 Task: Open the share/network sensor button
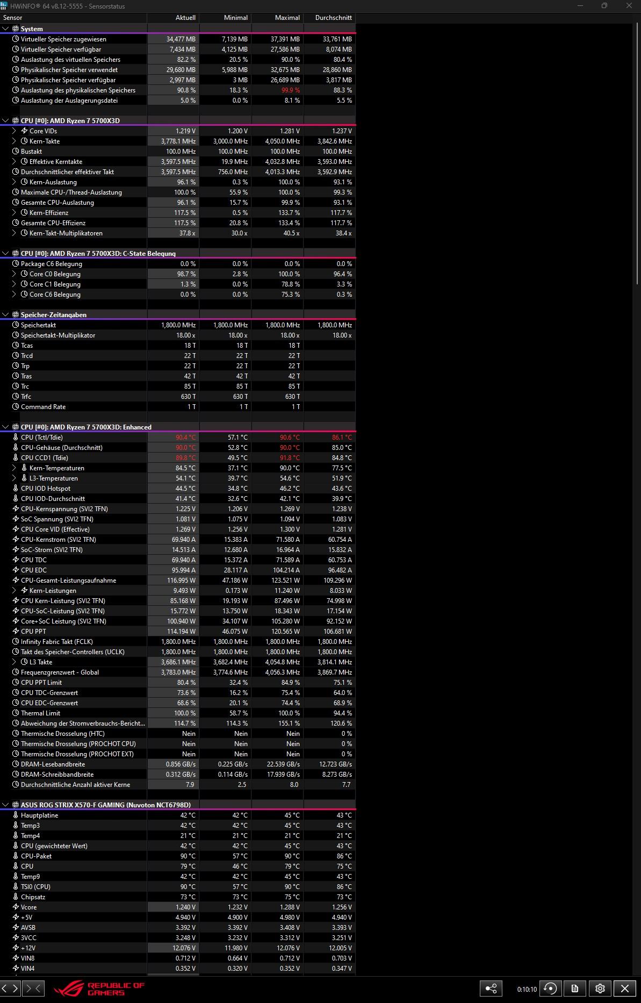click(x=491, y=988)
